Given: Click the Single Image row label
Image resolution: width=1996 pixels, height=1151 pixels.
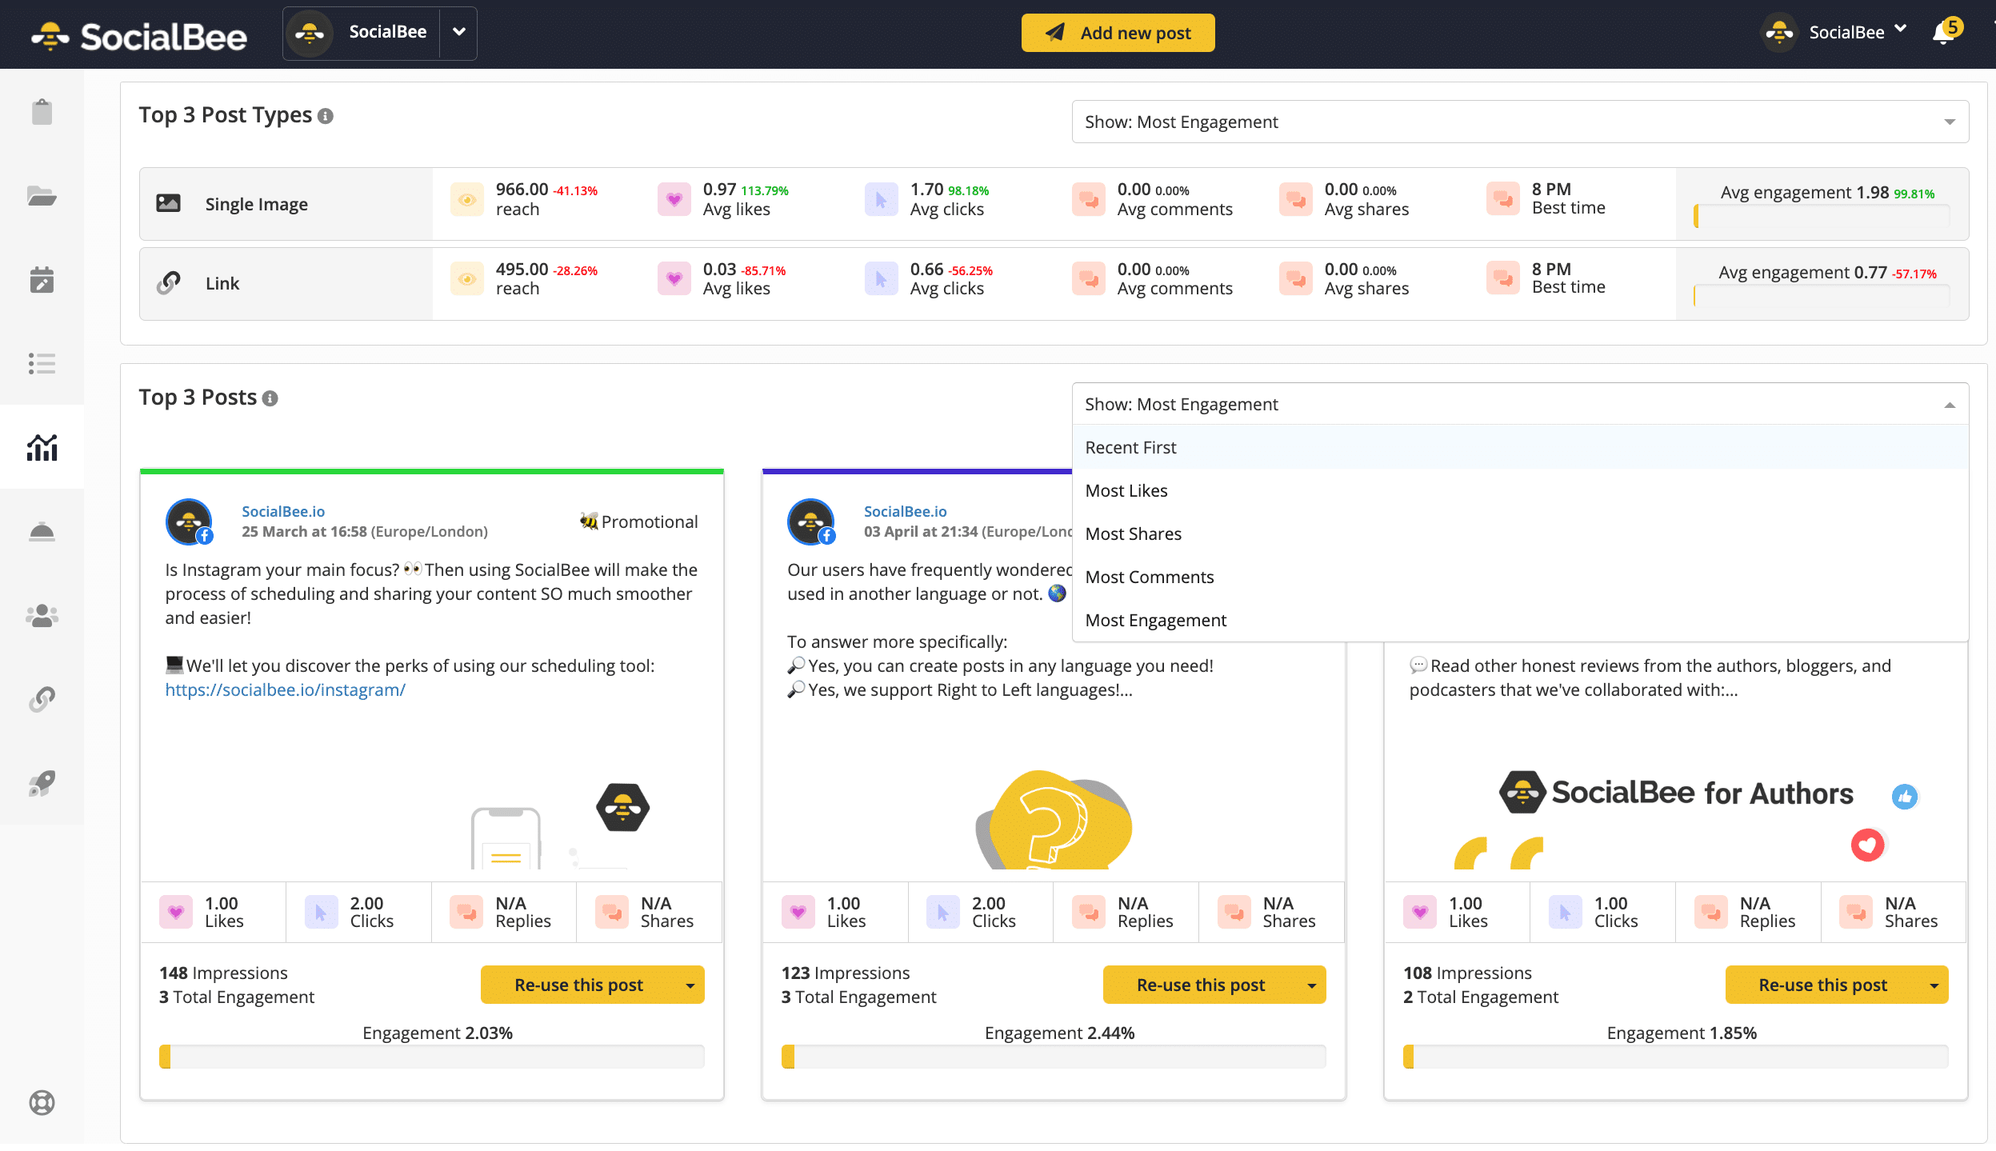Looking at the screenshot, I should pyautogui.click(x=256, y=204).
